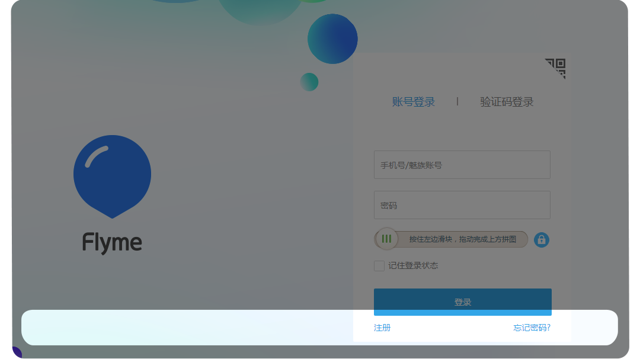640x359 pixels.
Task: Click the 记住登录状态 label text
Action: (x=413, y=266)
